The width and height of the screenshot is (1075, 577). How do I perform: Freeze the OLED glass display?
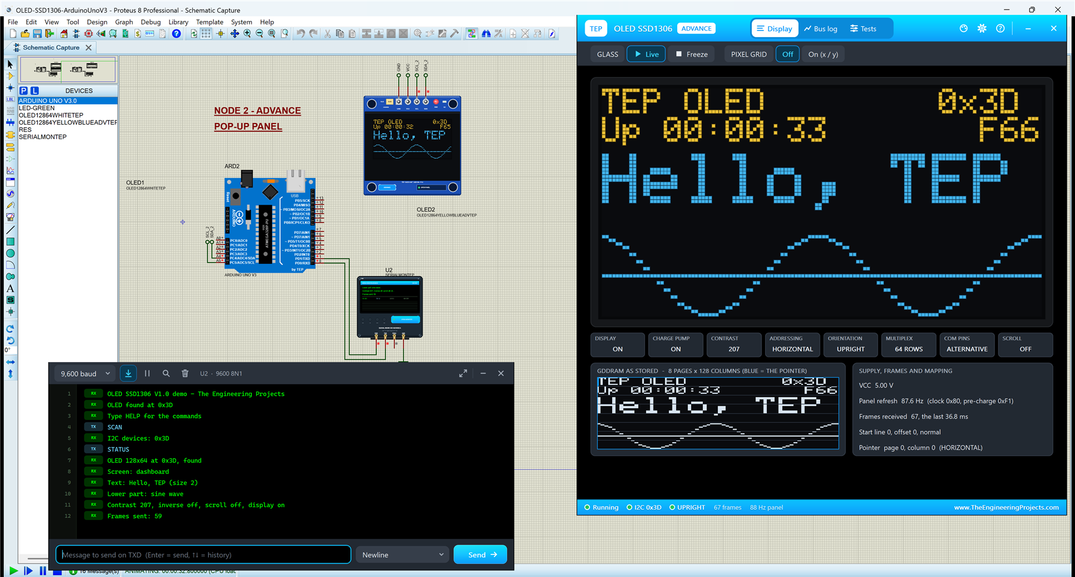(x=692, y=54)
